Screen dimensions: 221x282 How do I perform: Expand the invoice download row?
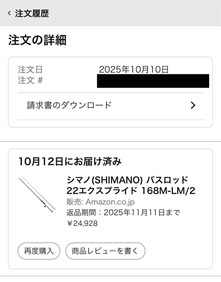pyautogui.click(x=110, y=105)
